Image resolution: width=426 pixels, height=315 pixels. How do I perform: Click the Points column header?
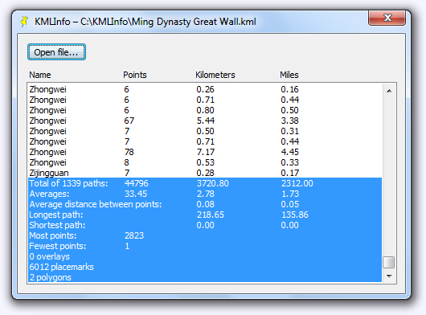point(135,75)
